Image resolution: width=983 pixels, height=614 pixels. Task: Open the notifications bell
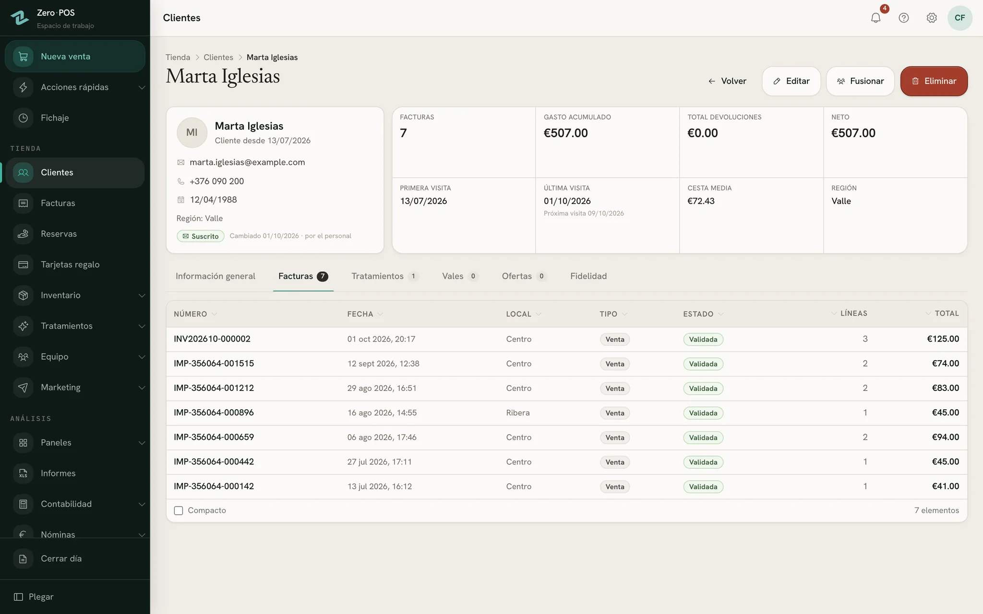(875, 18)
